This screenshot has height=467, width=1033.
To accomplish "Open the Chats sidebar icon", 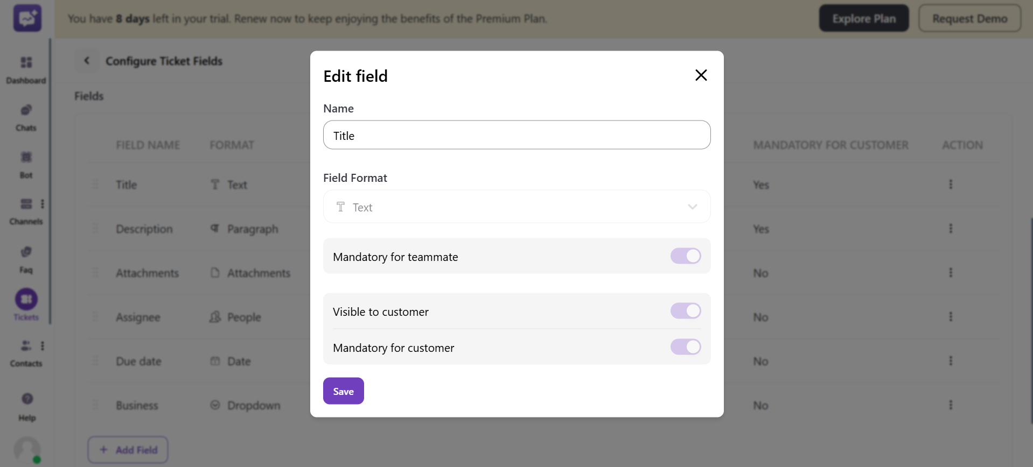I will click(x=26, y=110).
